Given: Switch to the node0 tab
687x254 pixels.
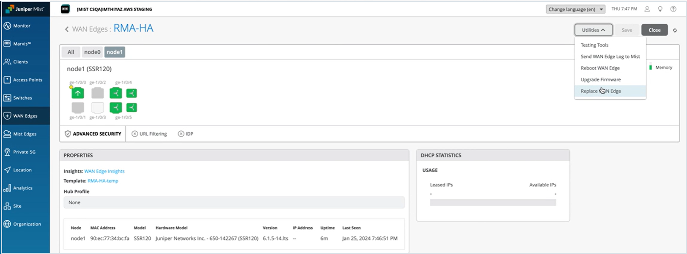Looking at the screenshot, I should pos(92,52).
